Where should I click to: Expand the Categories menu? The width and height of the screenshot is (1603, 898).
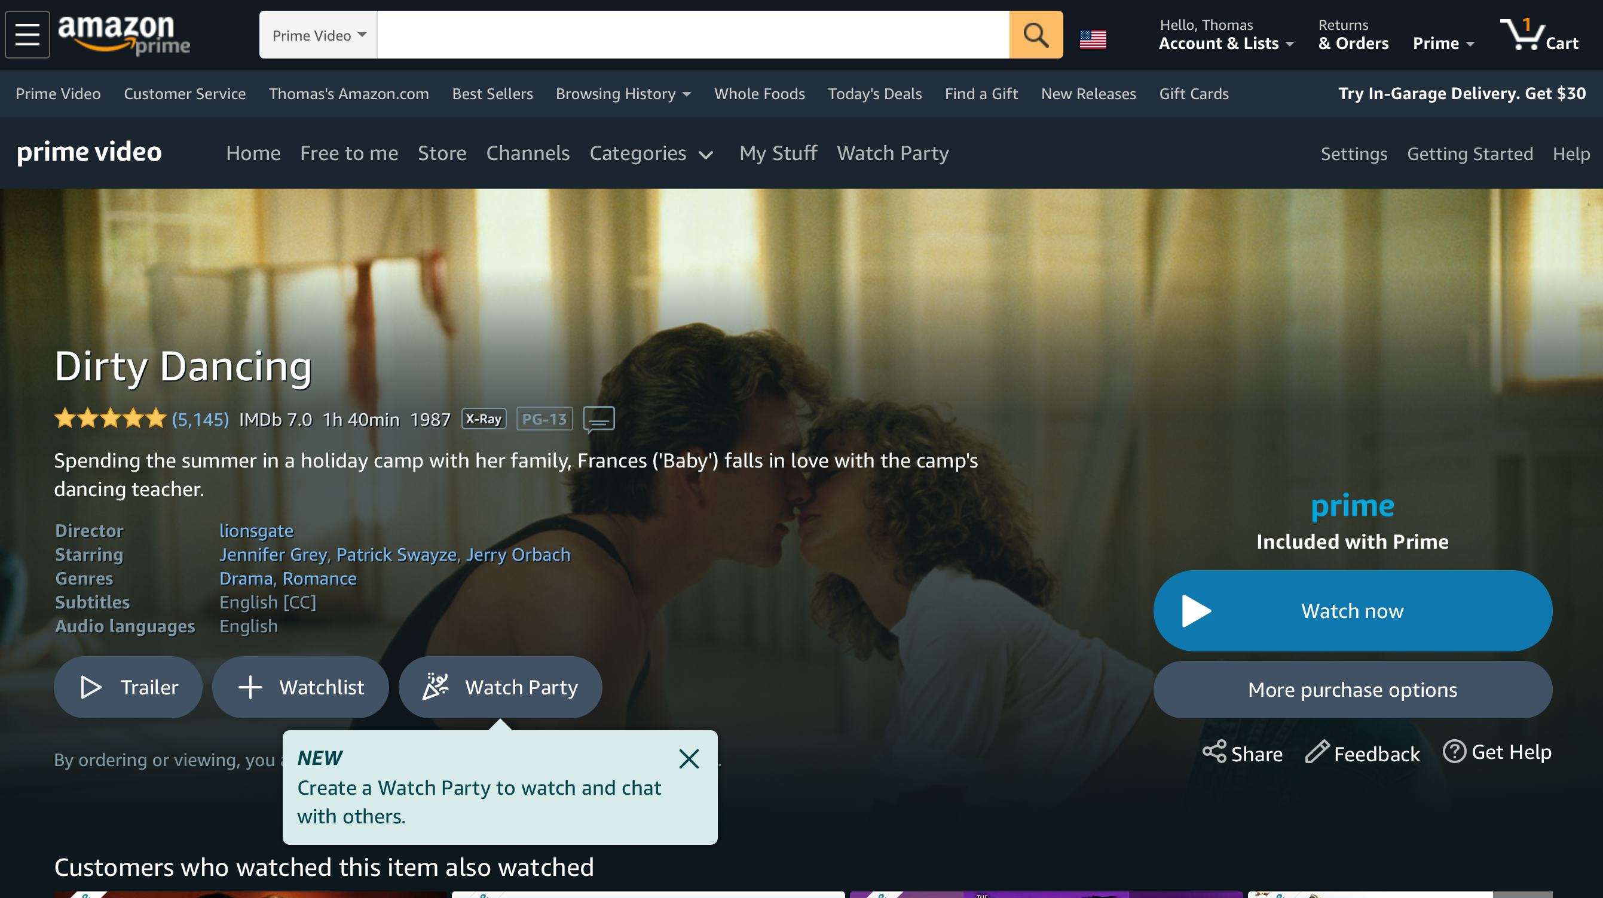coord(651,153)
